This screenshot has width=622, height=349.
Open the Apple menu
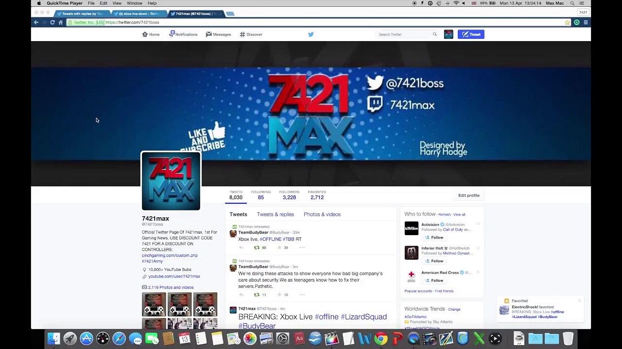(x=39, y=3)
